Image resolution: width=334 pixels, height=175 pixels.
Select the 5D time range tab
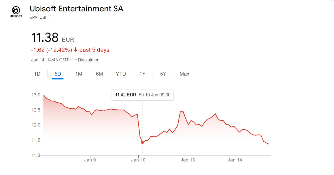tap(58, 74)
